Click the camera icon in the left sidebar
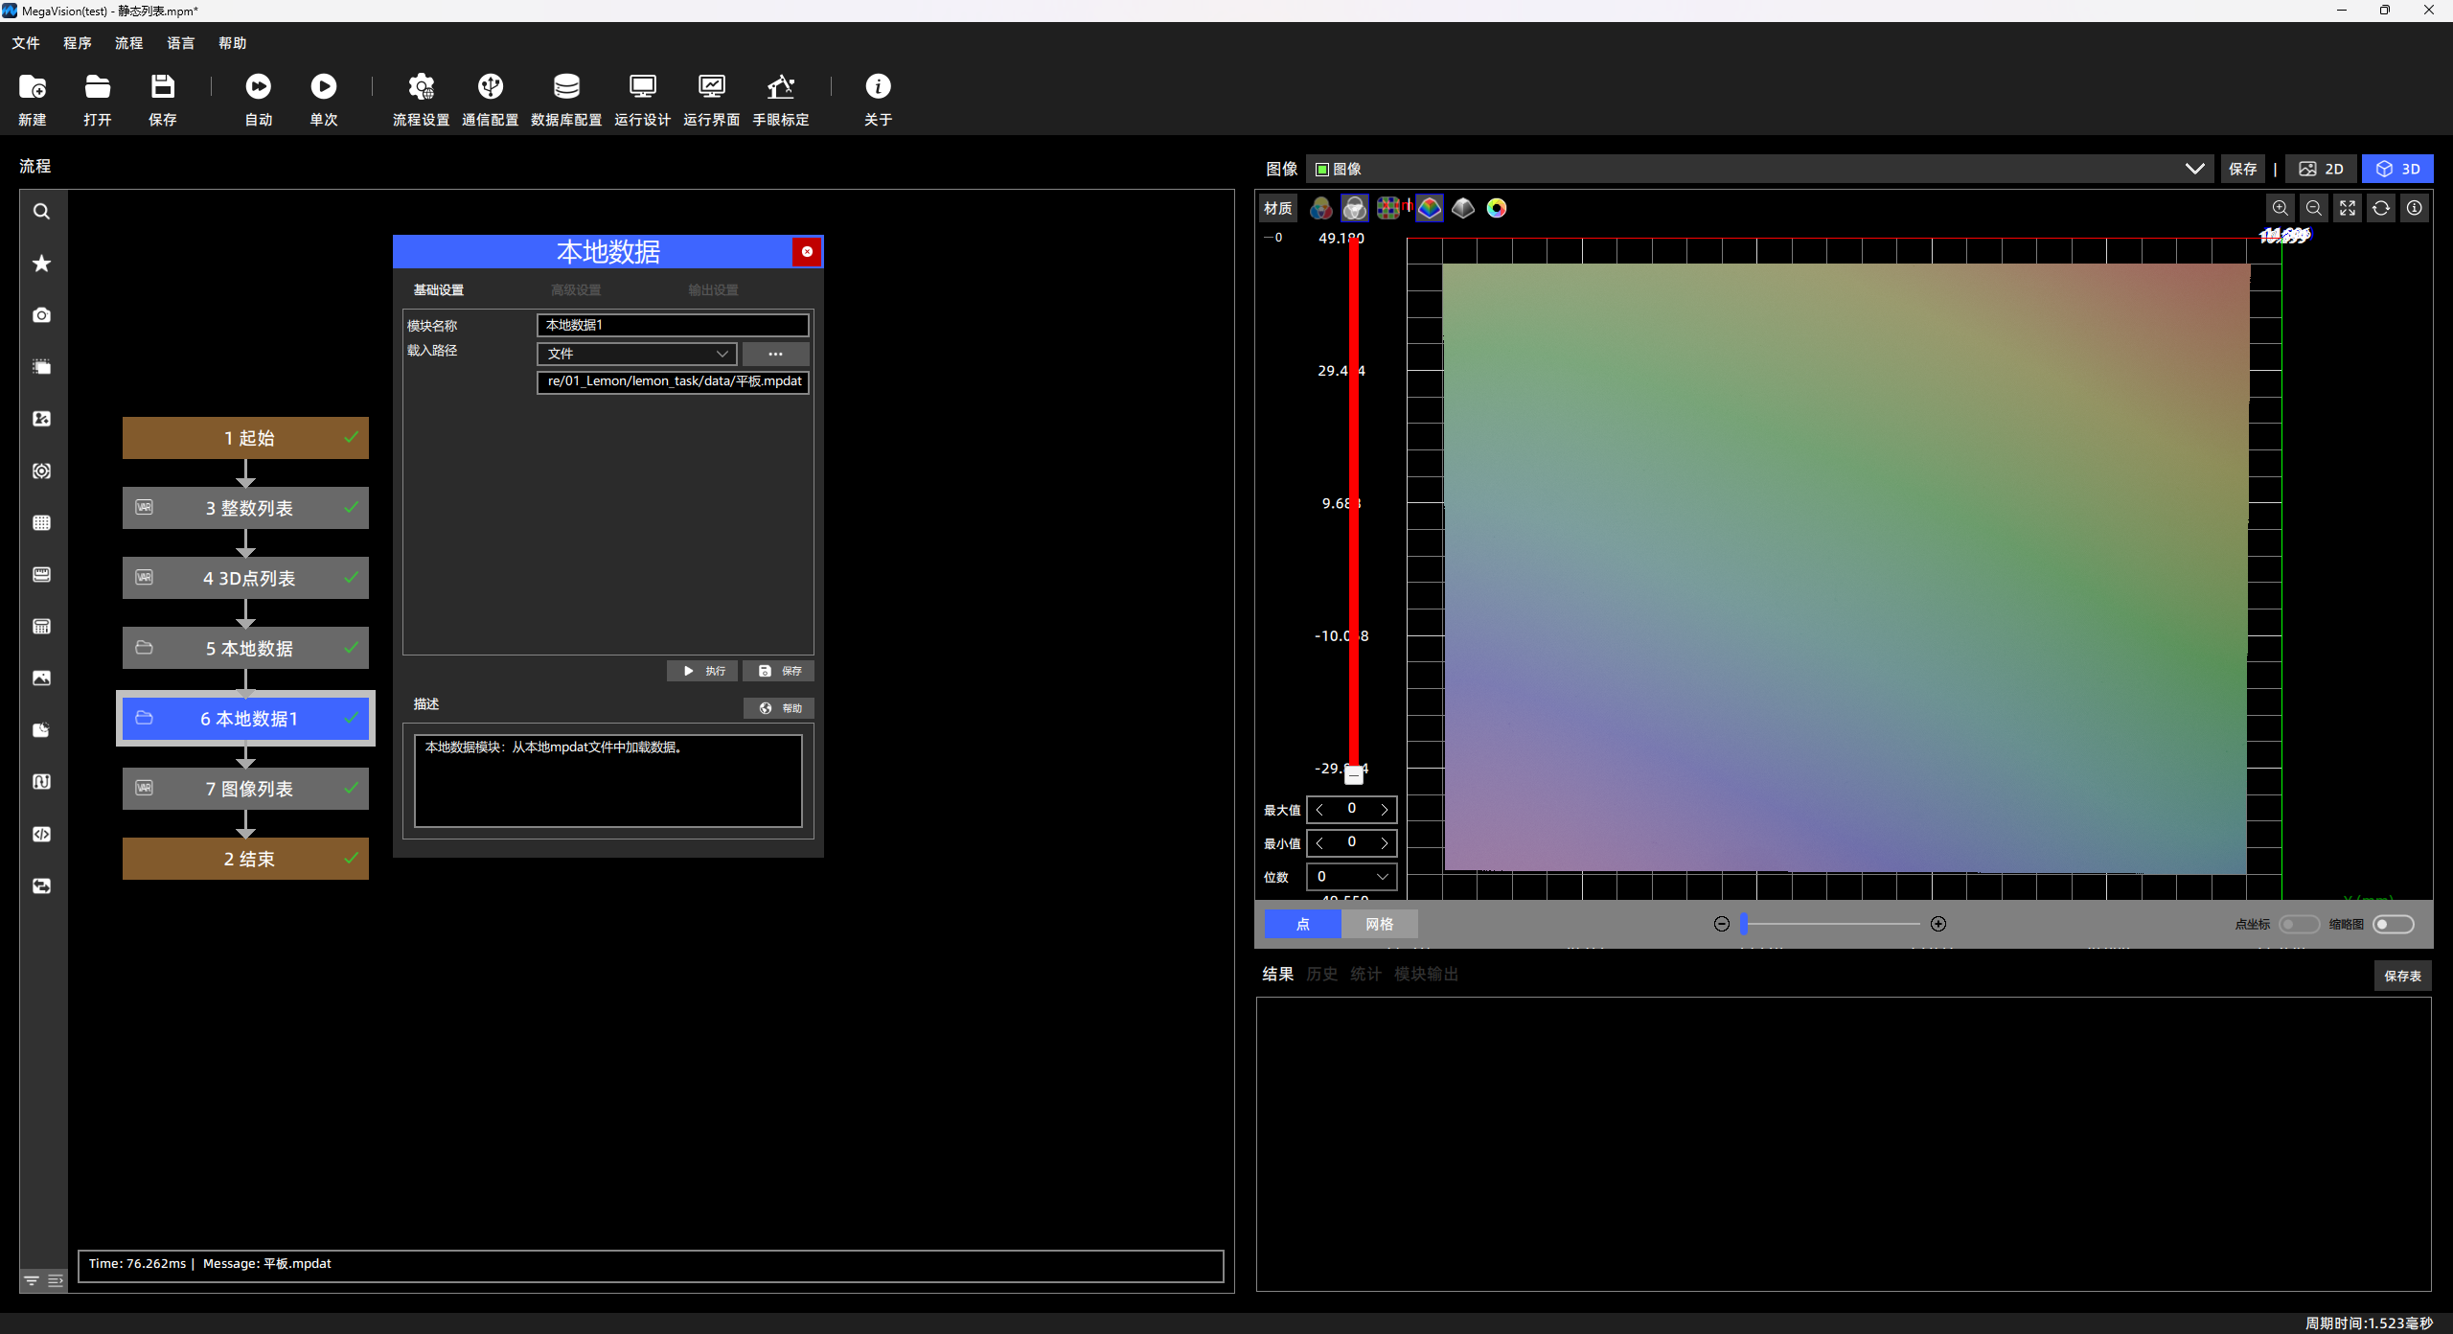This screenshot has height=1334, width=2453. (41, 315)
